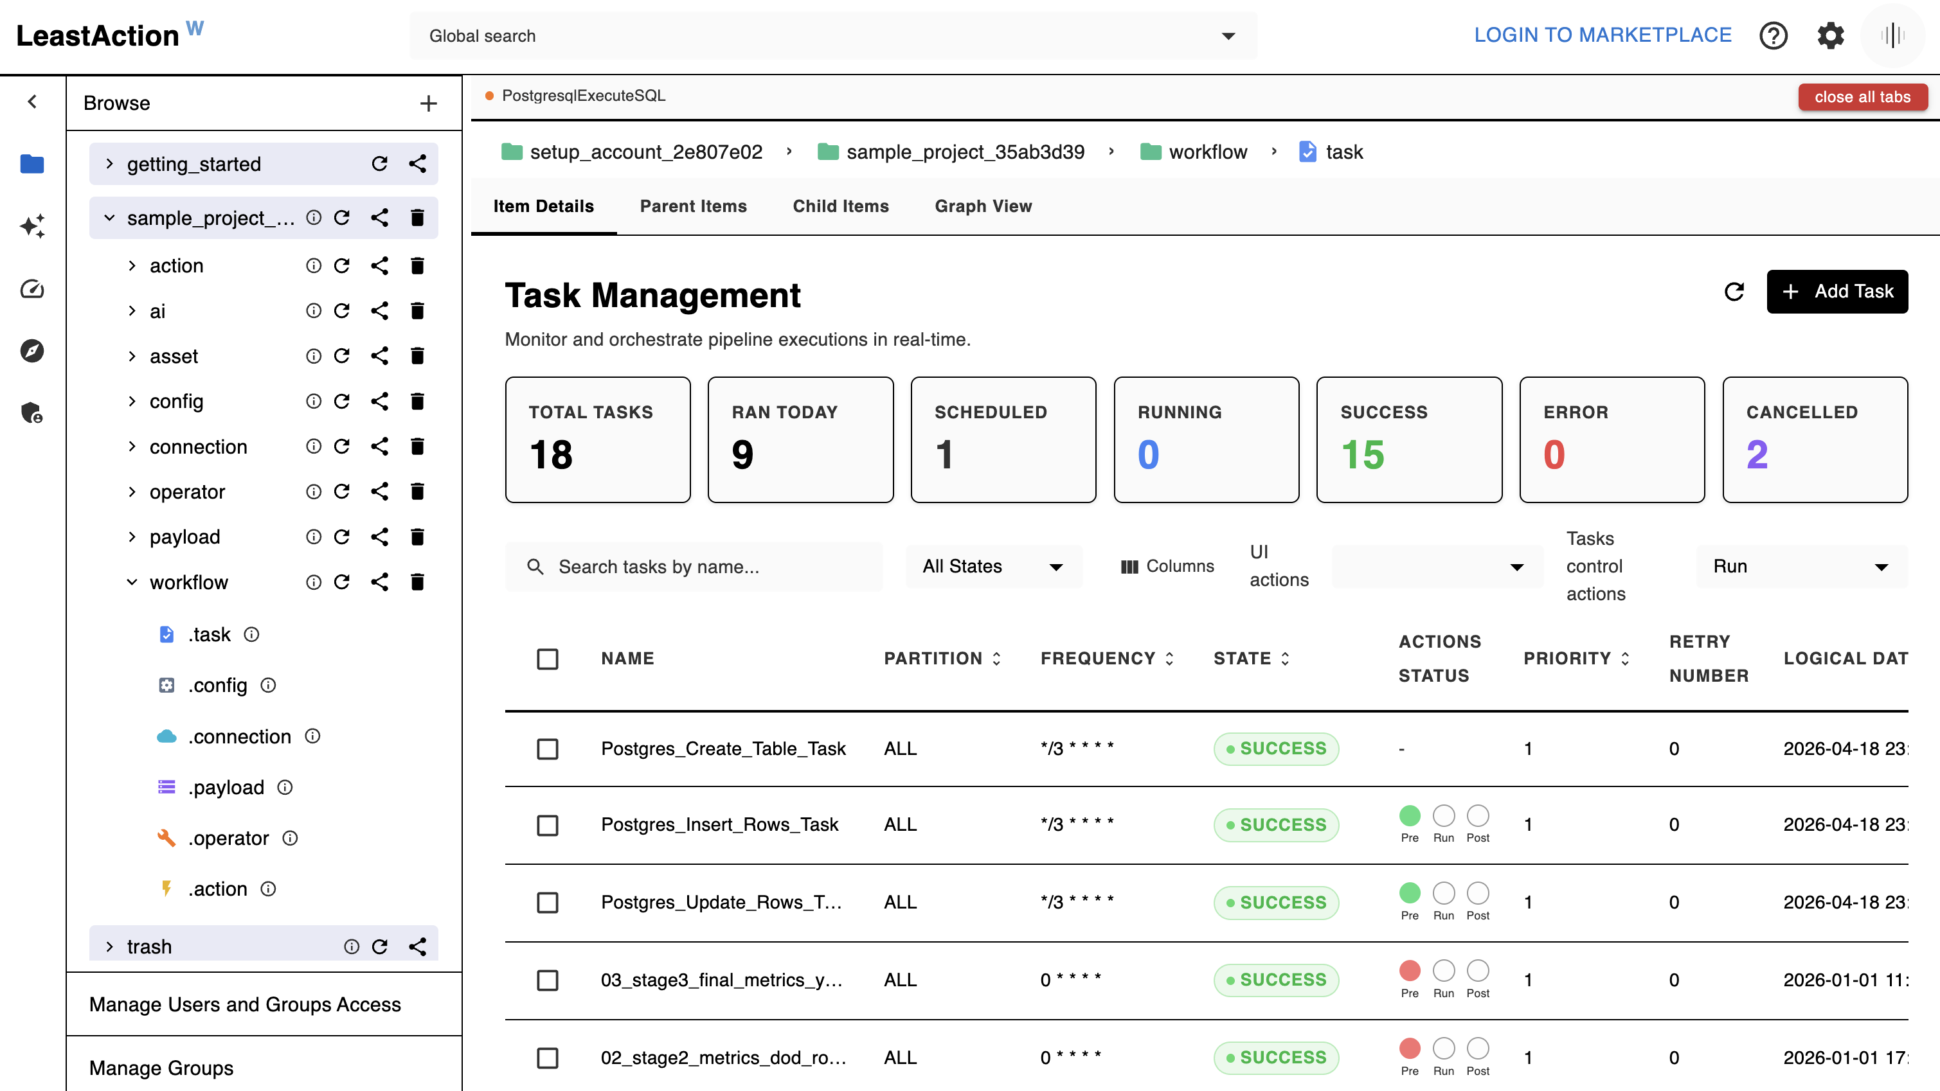
Task: Delete the sample_project folder
Action: (x=417, y=218)
